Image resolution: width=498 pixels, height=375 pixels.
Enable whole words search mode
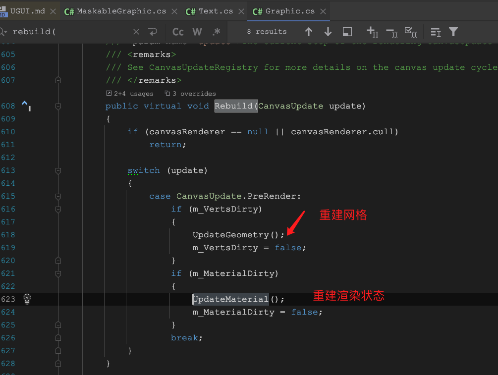click(x=197, y=31)
